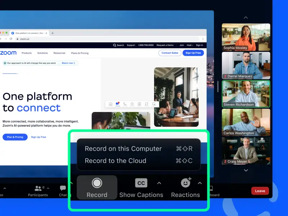
Task: Select the phone icon in the Zoom toolbar
Action: (125, 104)
